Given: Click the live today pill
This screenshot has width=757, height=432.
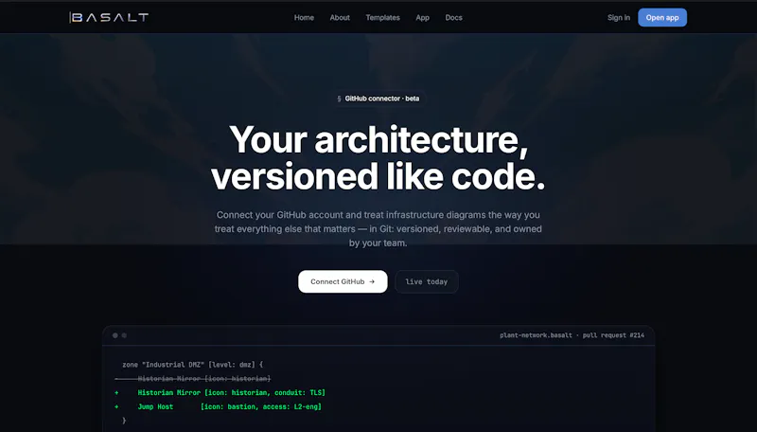Looking at the screenshot, I should [427, 281].
